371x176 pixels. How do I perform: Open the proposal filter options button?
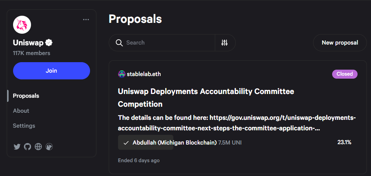tap(225, 43)
